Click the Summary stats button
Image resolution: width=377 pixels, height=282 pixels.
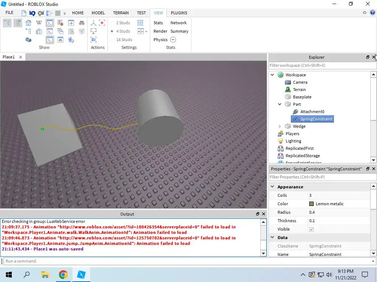click(x=179, y=31)
